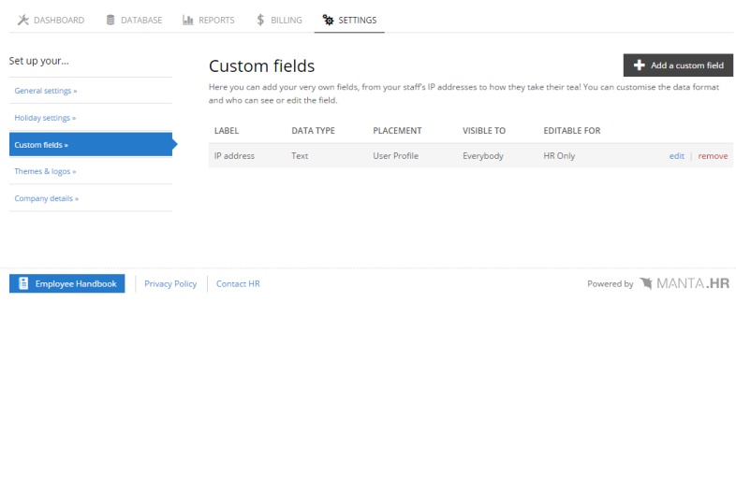Click the database stack icon

coord(110,20)
